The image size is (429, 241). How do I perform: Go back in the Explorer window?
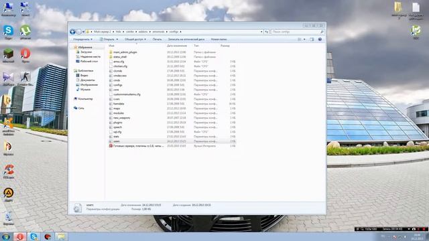(72, 32)
